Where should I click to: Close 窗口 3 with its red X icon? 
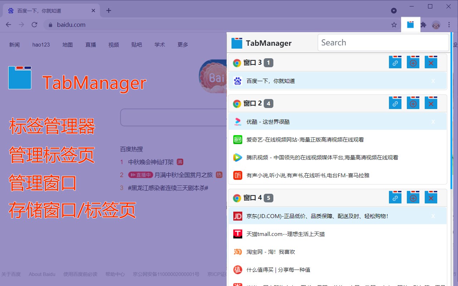point(431,62)
